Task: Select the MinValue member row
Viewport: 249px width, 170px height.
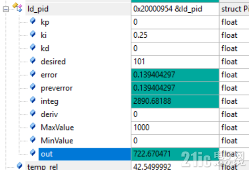Action: [x=57, y=141]
